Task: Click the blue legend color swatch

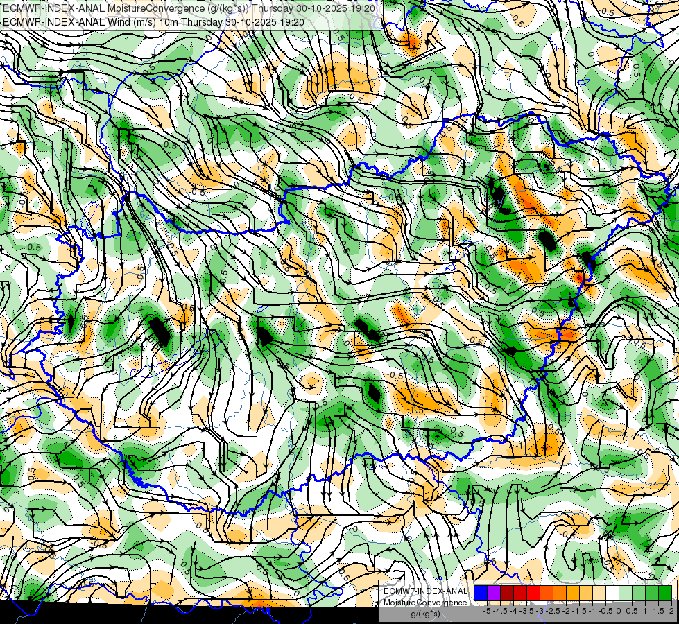Action: [x=481, y=593]
